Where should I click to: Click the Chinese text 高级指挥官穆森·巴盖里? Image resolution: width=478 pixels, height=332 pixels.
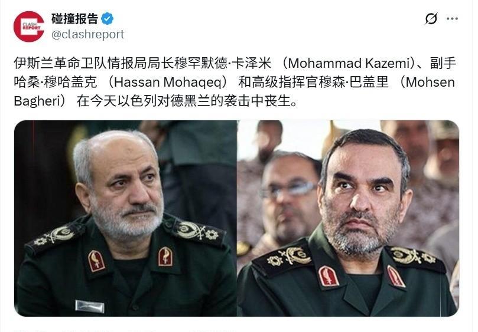321,82
